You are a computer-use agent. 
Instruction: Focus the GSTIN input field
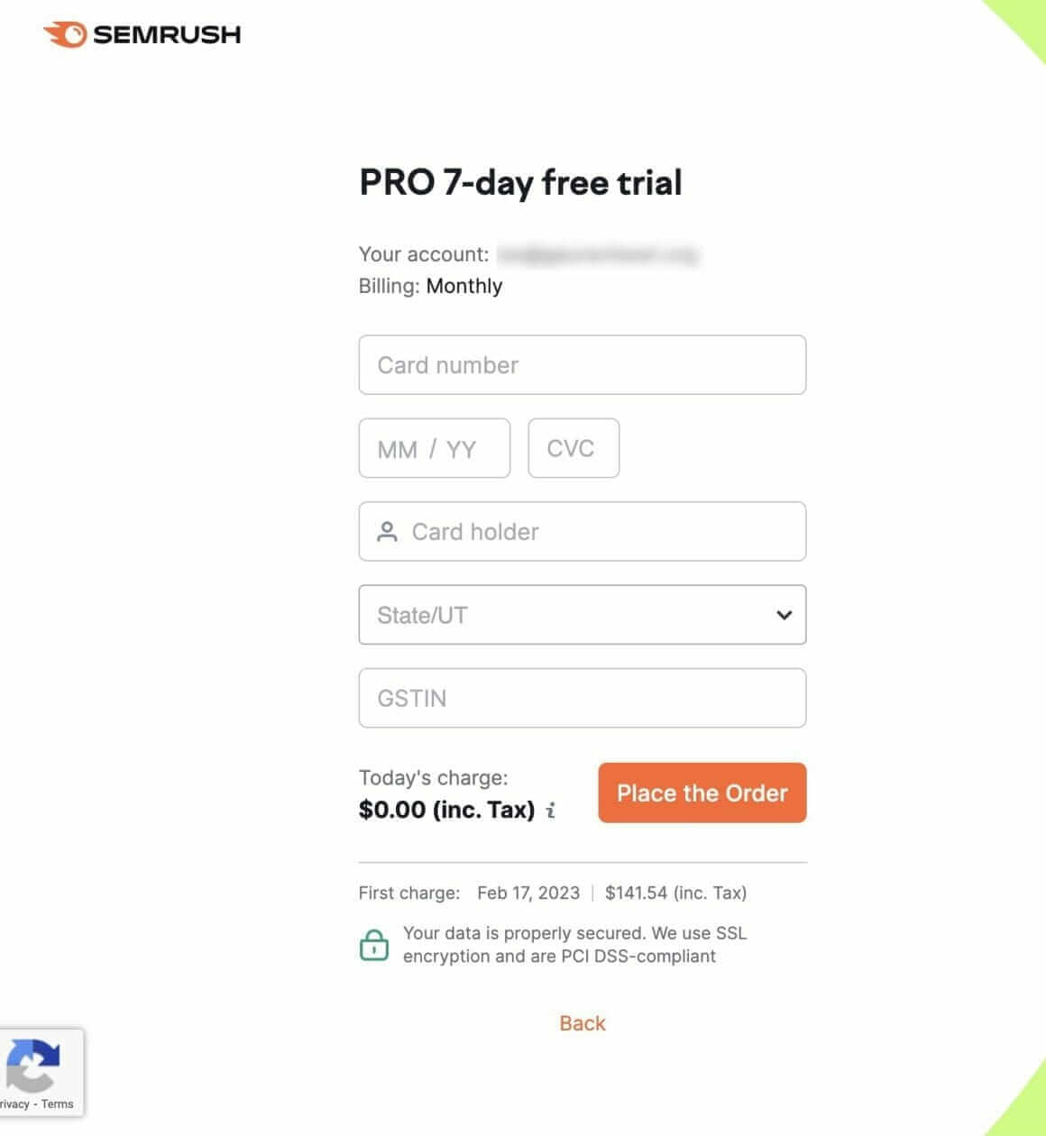582,698
